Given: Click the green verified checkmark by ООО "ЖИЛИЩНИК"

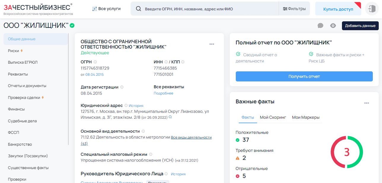Looking at the screenshot, I should tap(71, 26).
